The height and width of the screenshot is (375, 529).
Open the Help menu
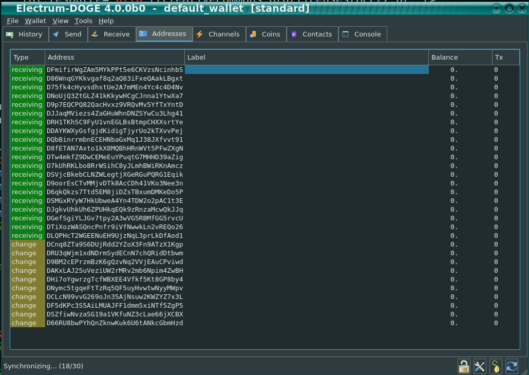click(106, 21)
